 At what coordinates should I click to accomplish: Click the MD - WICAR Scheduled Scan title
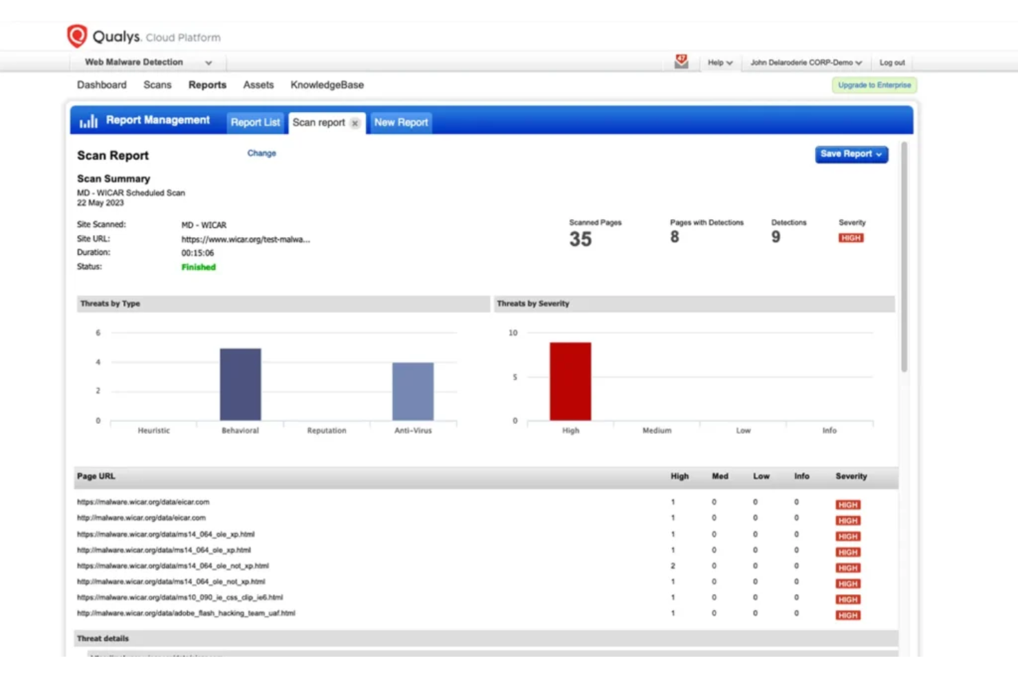click(x=131, y=193)
